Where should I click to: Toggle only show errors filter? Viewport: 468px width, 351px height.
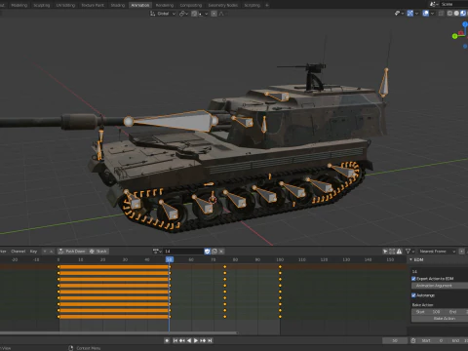click(x=399, y=252)
